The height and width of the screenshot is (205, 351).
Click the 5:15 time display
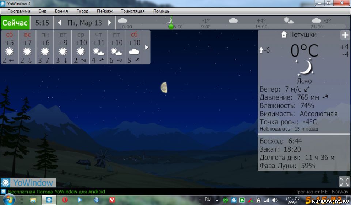pos(42,23)
